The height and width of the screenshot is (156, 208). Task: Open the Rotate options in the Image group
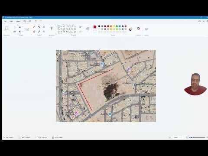pos(20,27)
